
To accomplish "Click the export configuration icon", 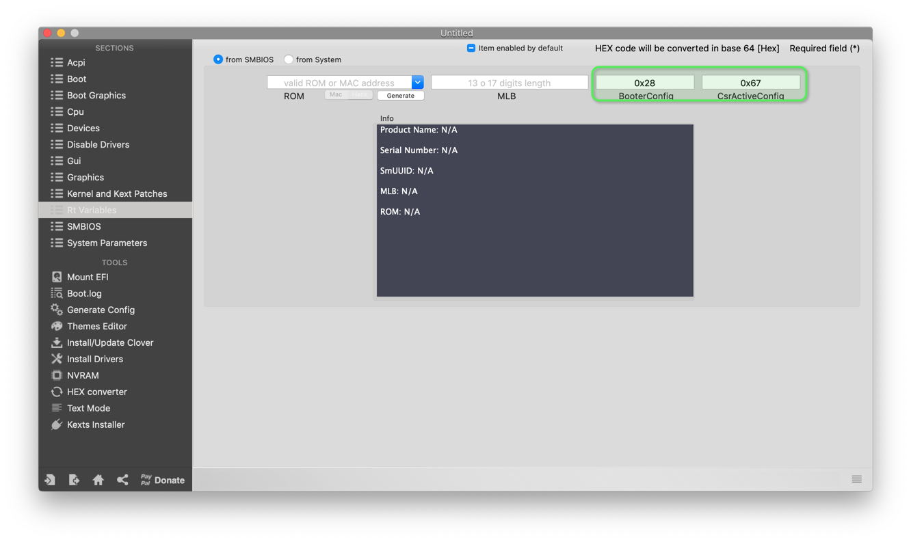I will [x=74, y=480].
